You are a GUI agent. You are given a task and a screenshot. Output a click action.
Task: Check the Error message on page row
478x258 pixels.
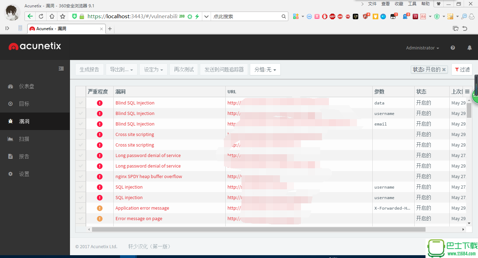(81, 218)
